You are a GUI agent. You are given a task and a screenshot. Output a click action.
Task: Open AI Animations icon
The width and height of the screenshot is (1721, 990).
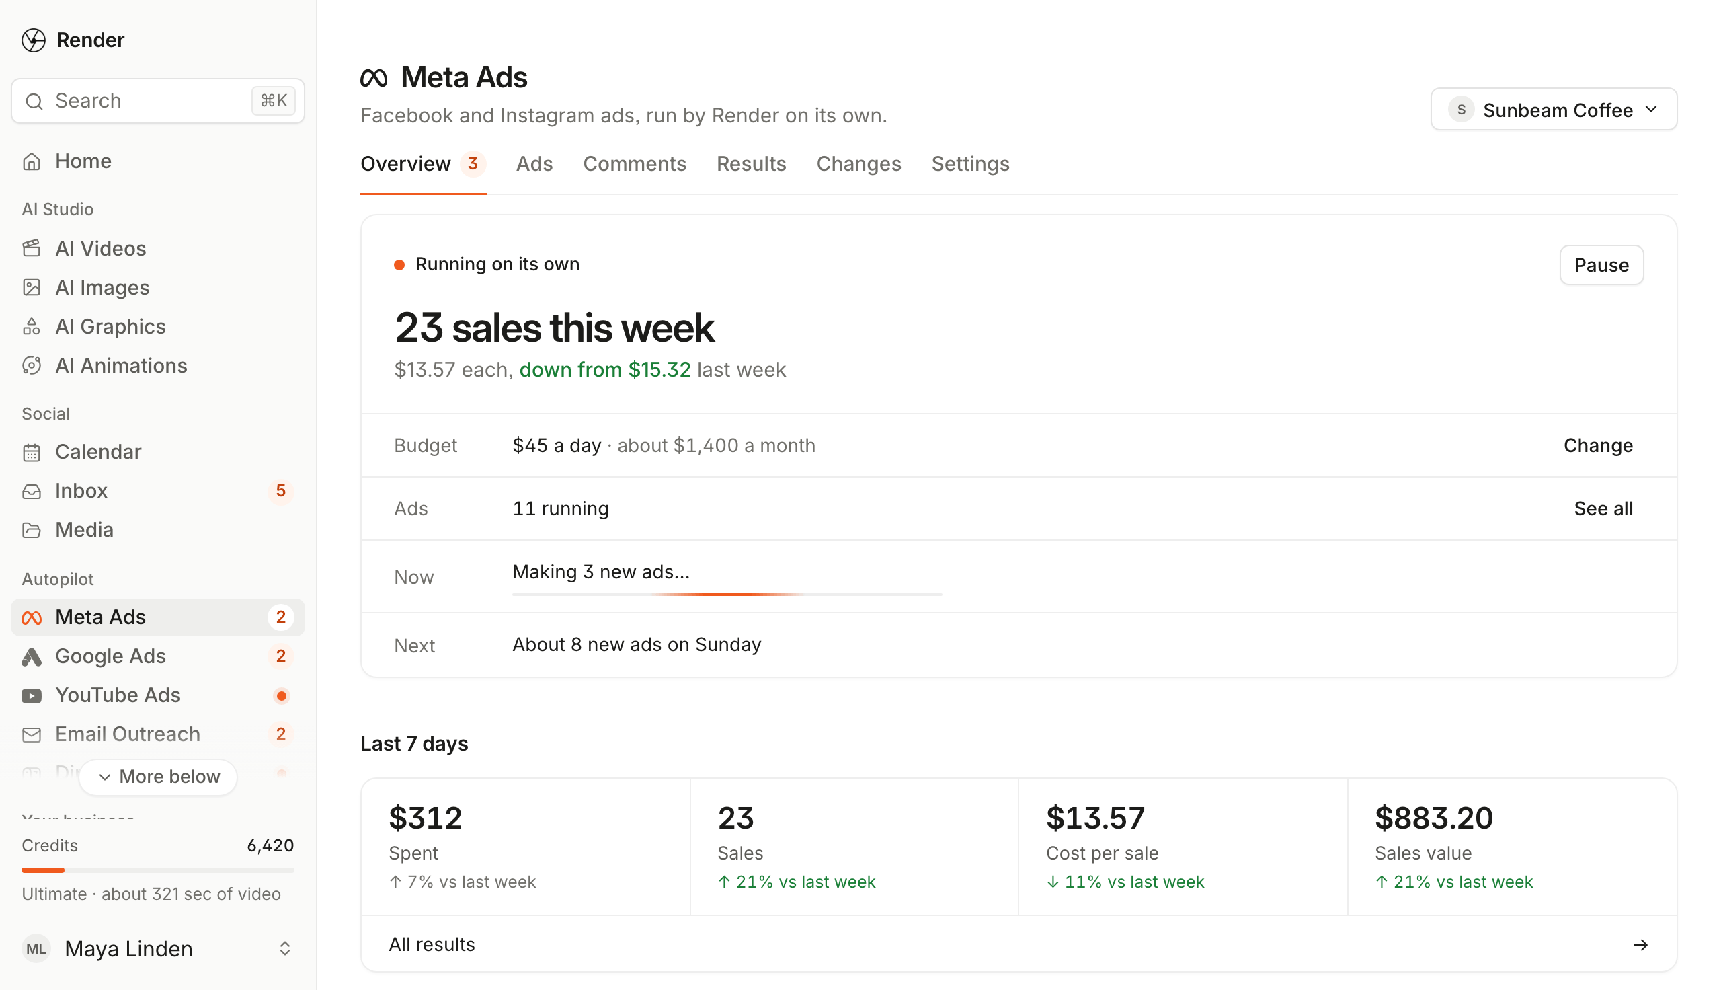(x=31, y=365)
